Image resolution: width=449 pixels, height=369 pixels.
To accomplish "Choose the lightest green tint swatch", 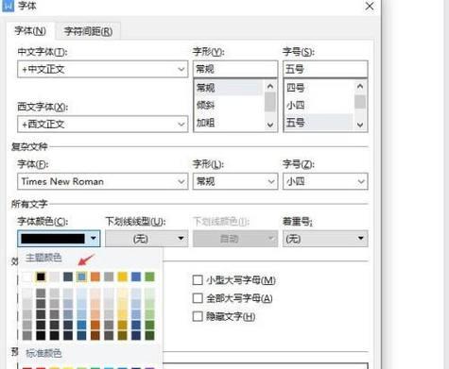I will pyautogui.click(x=149, y=294).
